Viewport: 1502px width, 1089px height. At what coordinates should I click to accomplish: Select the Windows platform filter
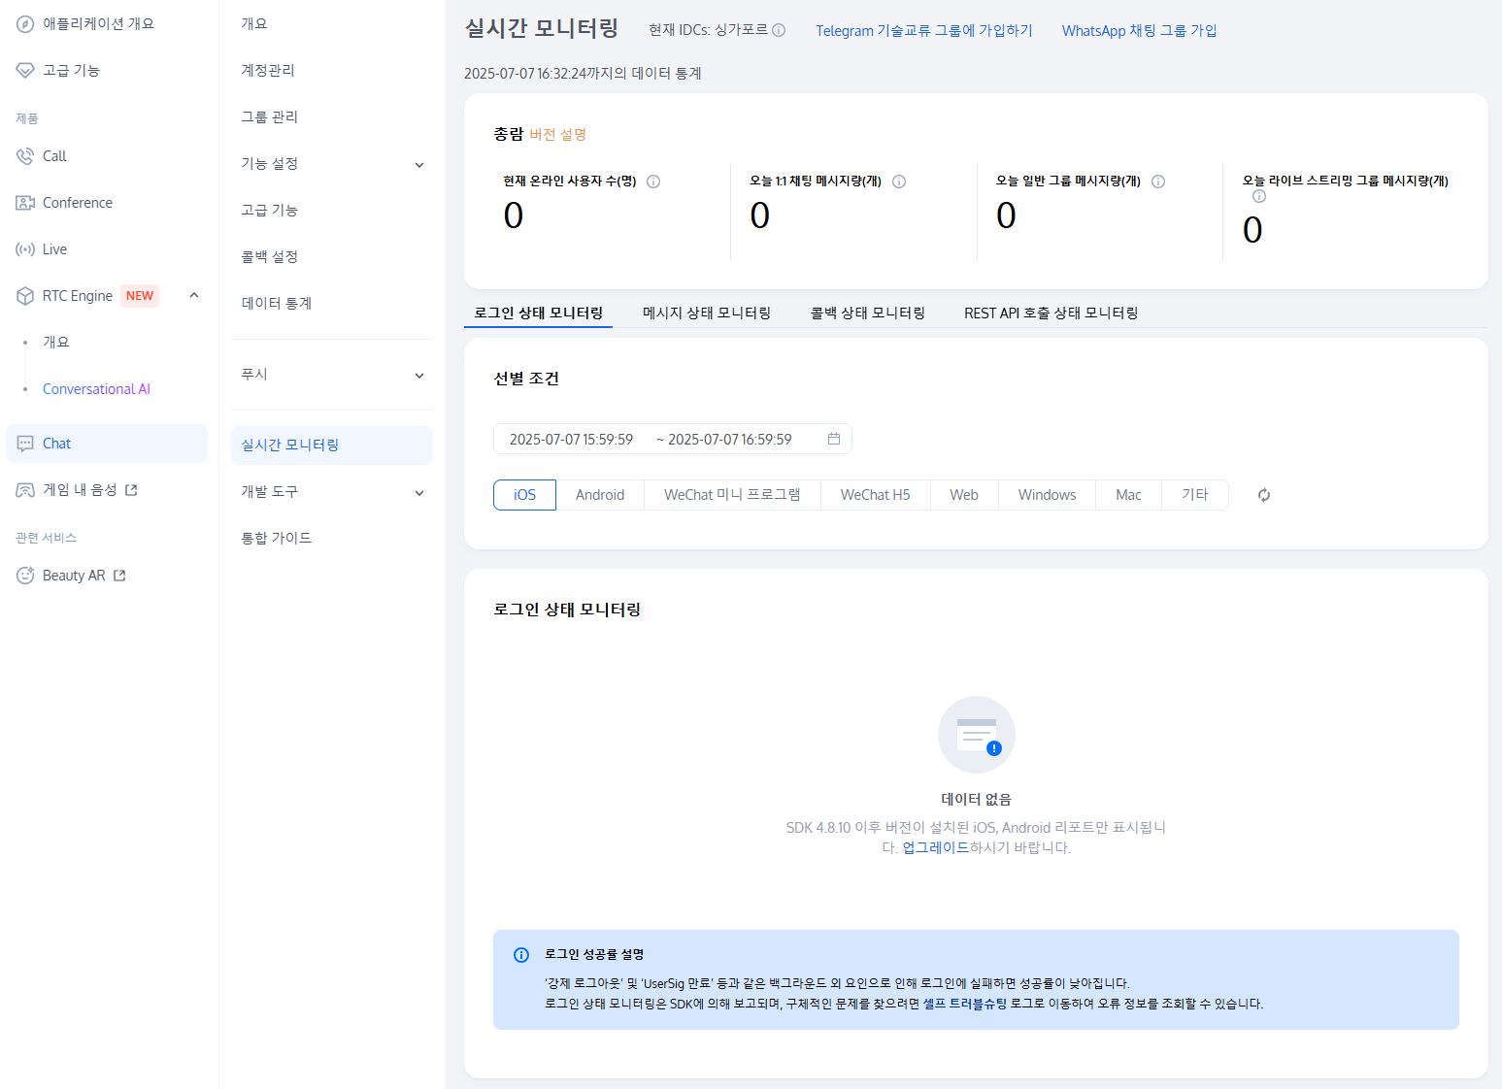coord(1047,495)
